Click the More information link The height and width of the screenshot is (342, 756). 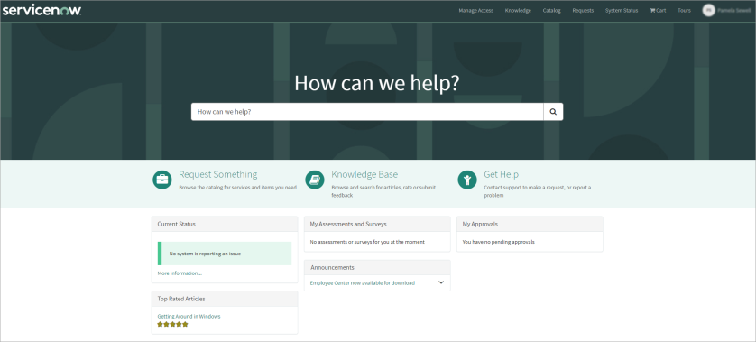point(180,273)
